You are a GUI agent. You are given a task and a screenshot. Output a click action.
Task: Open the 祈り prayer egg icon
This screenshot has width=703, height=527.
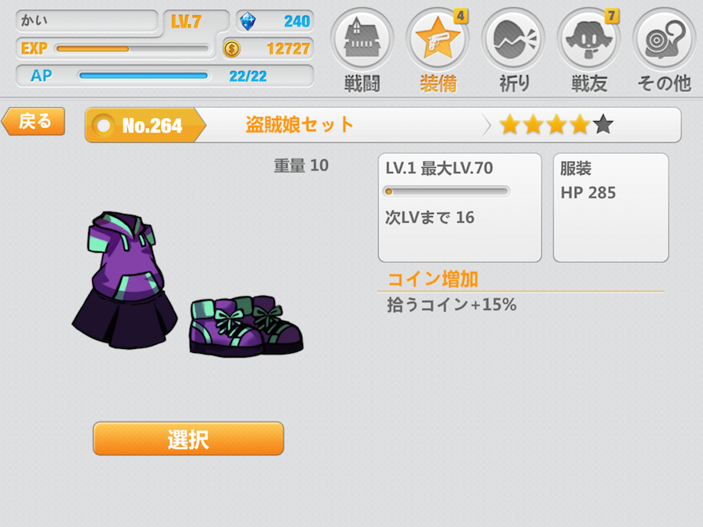click(513, 39)
